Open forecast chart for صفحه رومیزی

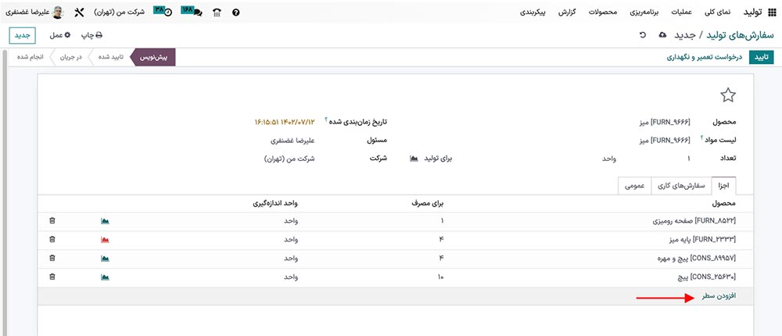click(105, 221)
